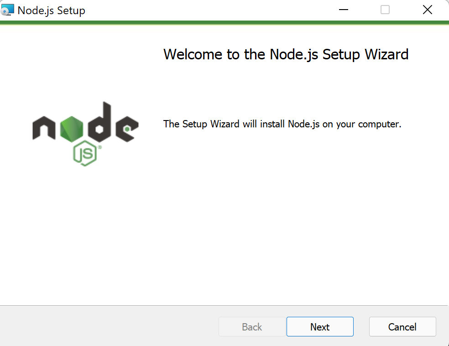
Task: Click the greyed-out Back button
Action: [x=252, y=327]
